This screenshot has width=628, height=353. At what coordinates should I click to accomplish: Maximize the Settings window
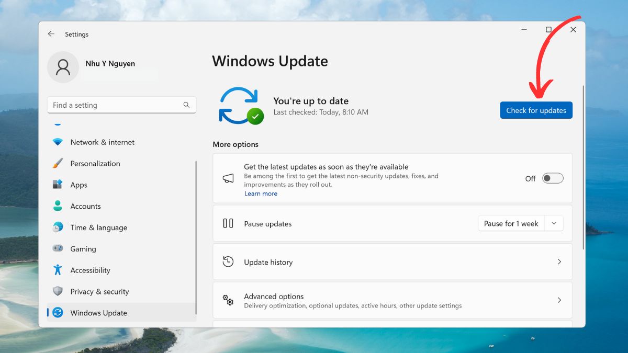click(548, 30)
